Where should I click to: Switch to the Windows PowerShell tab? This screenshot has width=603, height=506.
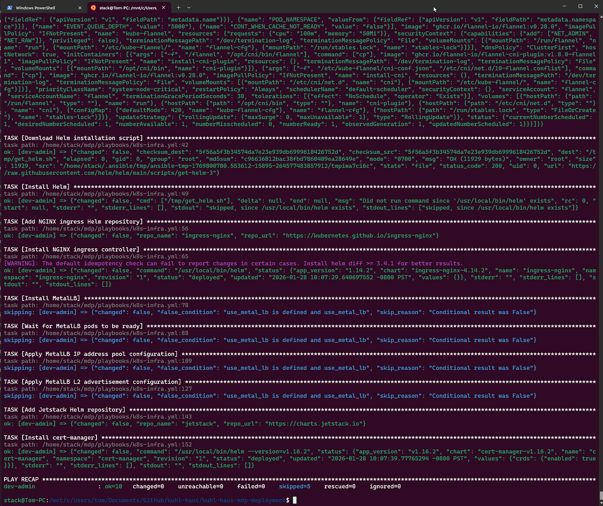(42, 8)
